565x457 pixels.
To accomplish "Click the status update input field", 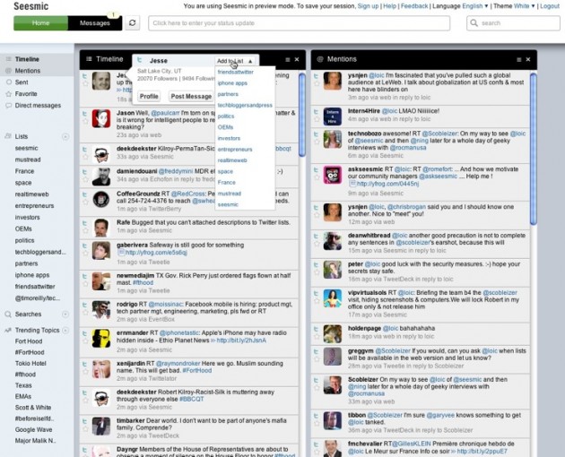I will tap(299, 23).
